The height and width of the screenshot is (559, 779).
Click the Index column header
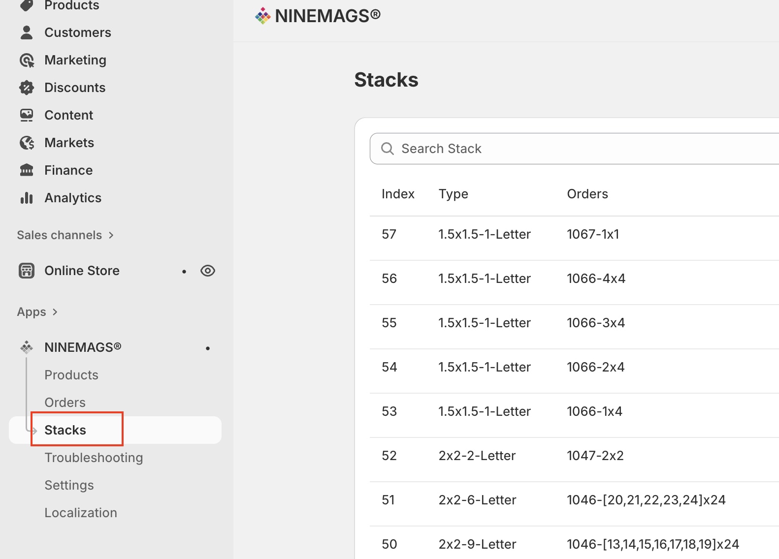tap(398, 194)
